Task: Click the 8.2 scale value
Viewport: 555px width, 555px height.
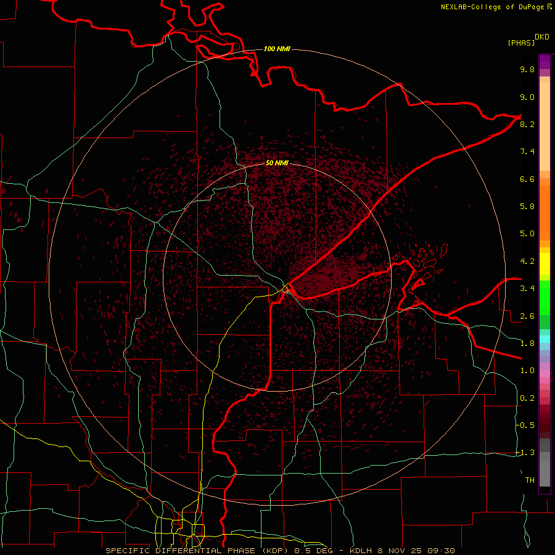Action: [527, 124]
